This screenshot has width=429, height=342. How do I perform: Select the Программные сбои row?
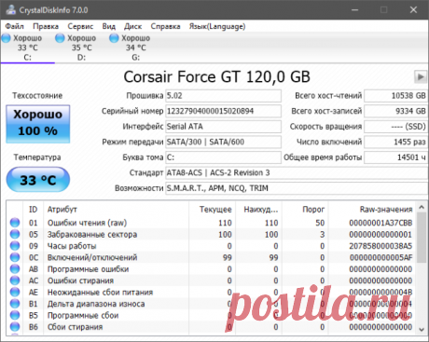coord(212,315)
